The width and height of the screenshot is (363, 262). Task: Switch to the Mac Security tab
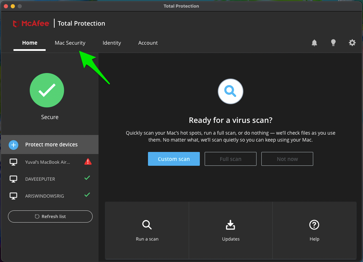click(x=70, y=43)
